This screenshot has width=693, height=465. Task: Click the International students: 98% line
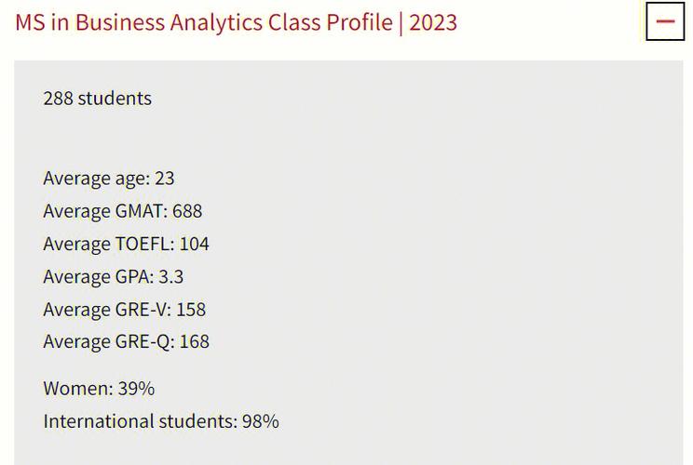point(161,421)
